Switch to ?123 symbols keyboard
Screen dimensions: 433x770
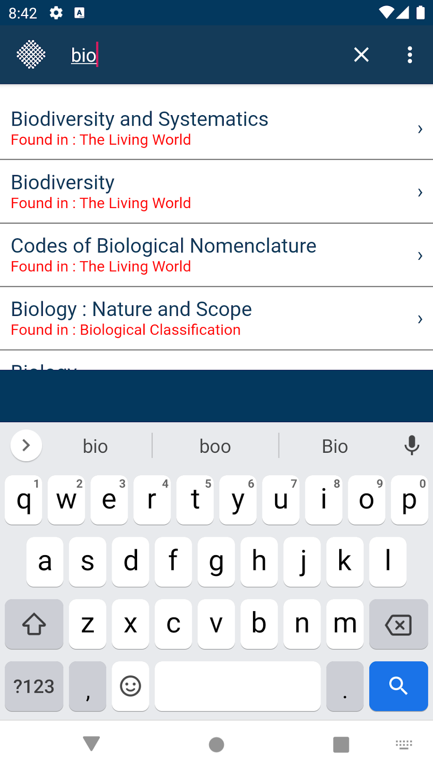34,686
